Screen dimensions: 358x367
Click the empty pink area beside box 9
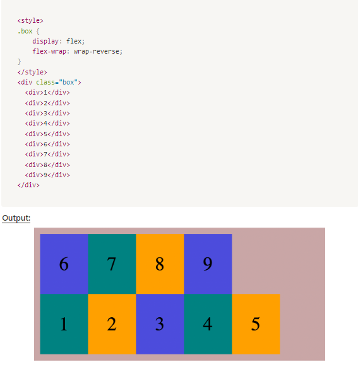[x=278, y=264]
